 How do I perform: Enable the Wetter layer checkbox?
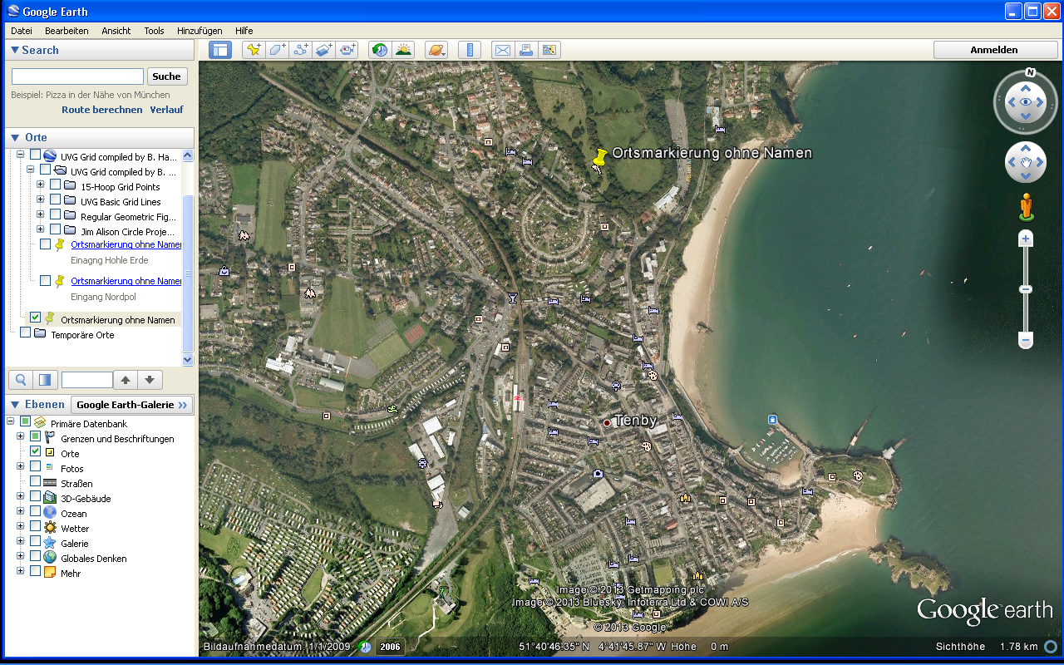(35, 526)
